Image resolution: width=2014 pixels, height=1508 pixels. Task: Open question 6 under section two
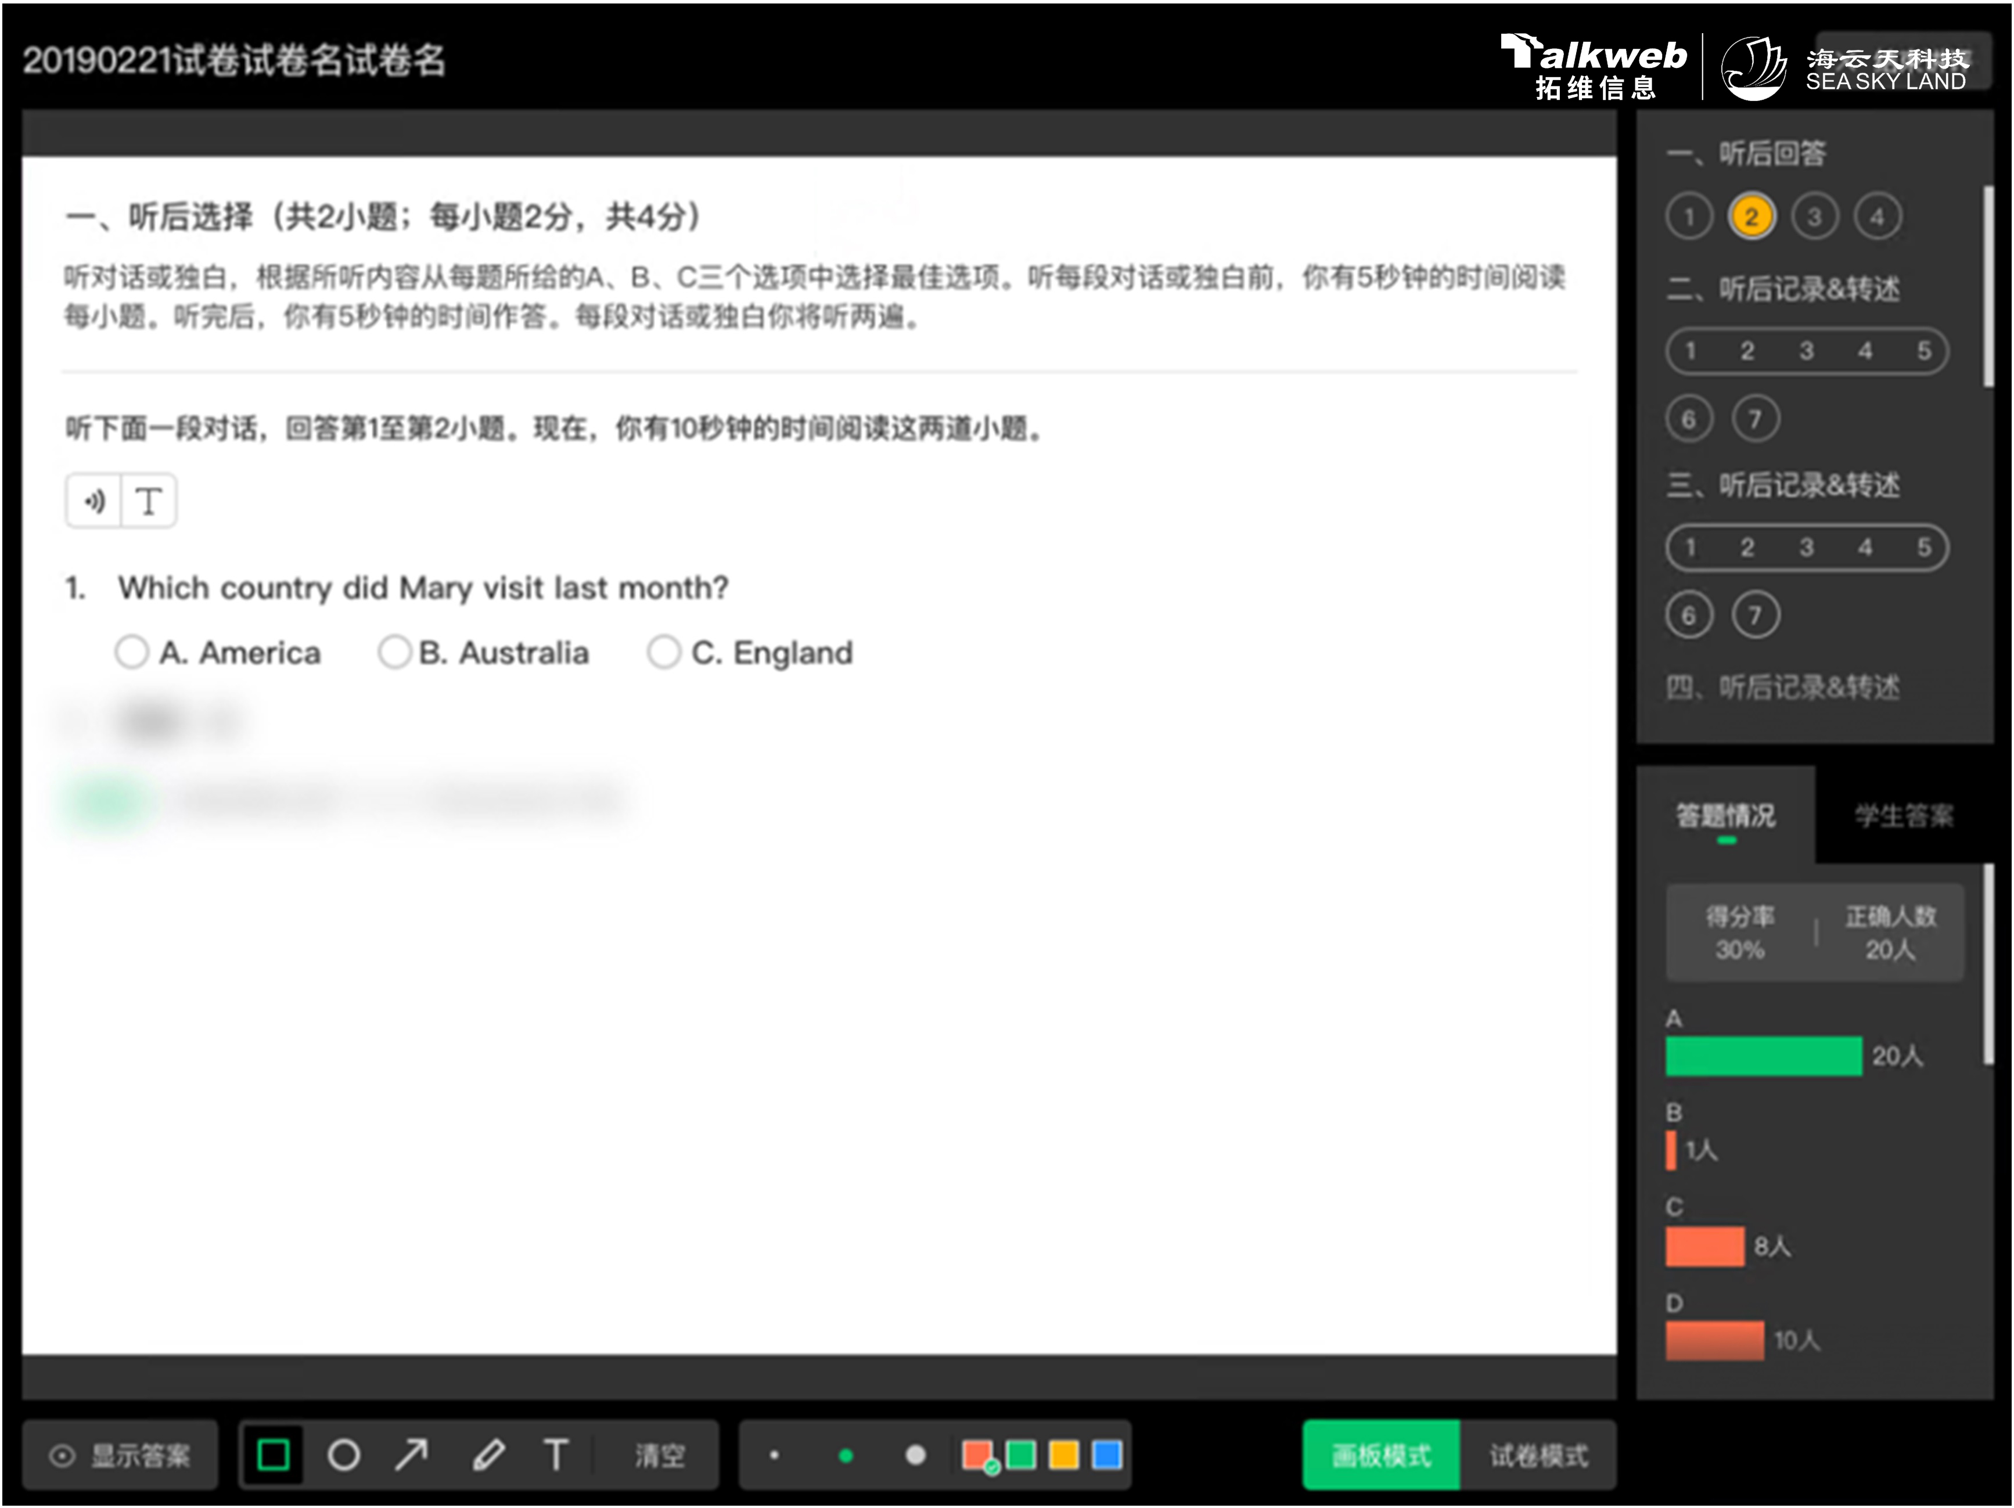(1689, 419)
